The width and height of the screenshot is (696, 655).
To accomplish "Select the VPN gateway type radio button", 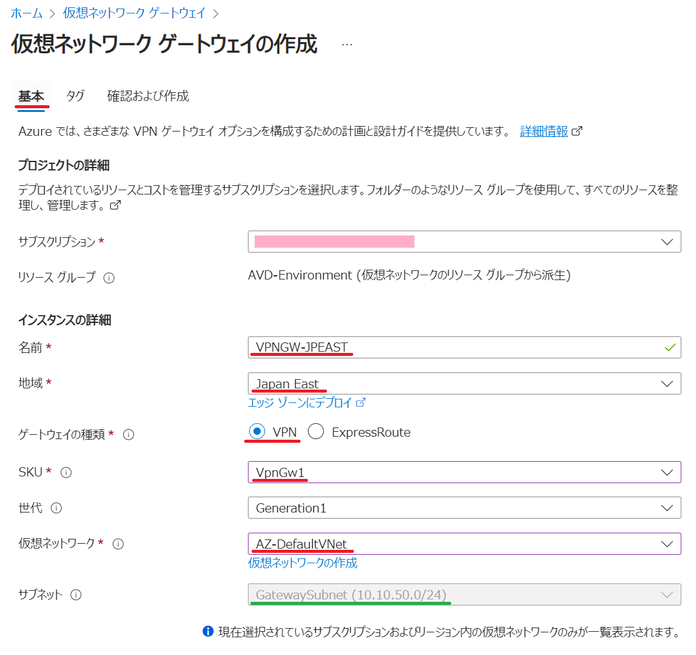I will pyautogui.click(x=257, y=432).
